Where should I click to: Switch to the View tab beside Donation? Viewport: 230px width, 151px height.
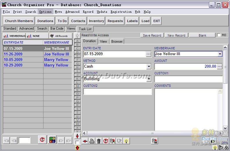[104, 42]
